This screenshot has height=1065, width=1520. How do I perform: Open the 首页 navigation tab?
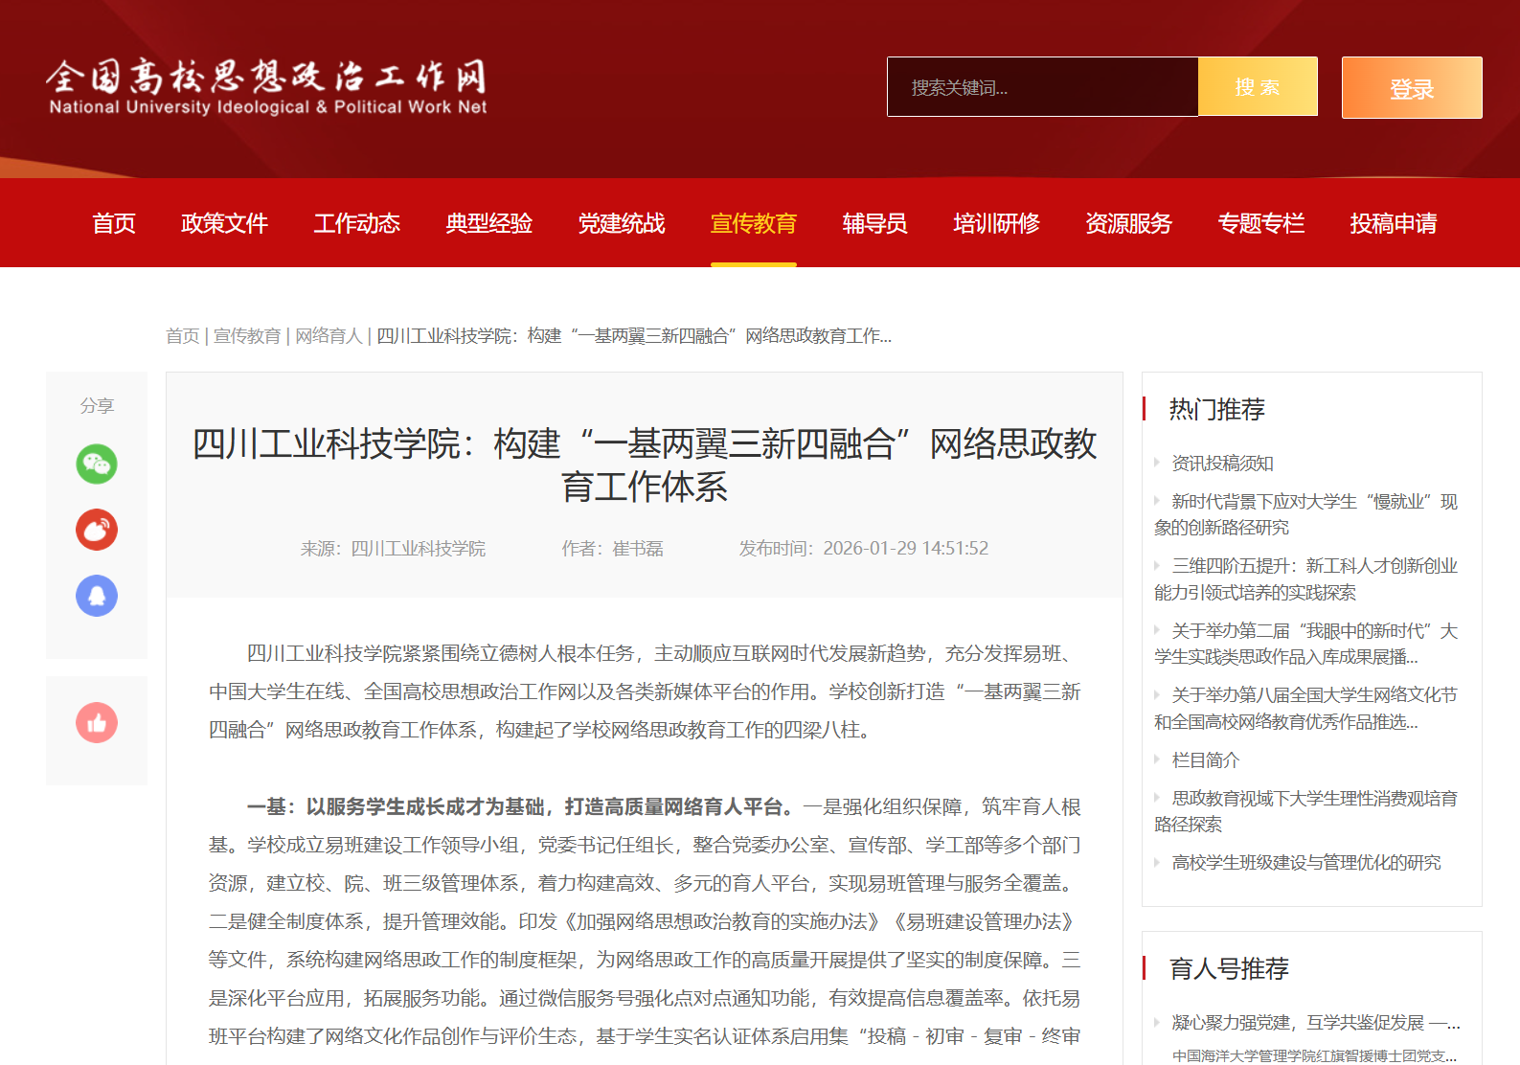tap(114, 223)
